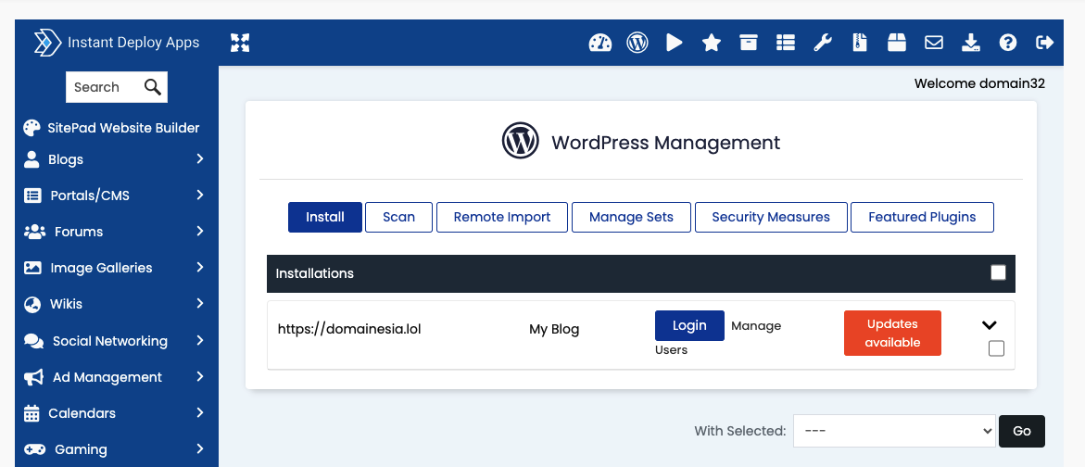1085x467 pixels.
Task: Expand domainesia.lol installation details arrow
Action: [990, 325]
